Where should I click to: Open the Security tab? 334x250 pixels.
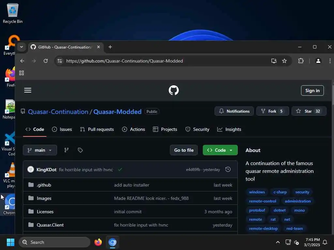click(x=197, y=129)
